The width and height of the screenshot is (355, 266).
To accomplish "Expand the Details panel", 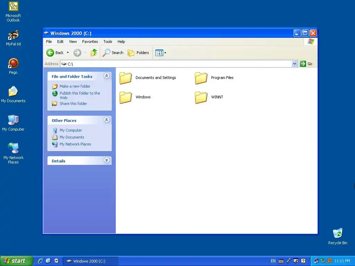I will coord(107,160).
